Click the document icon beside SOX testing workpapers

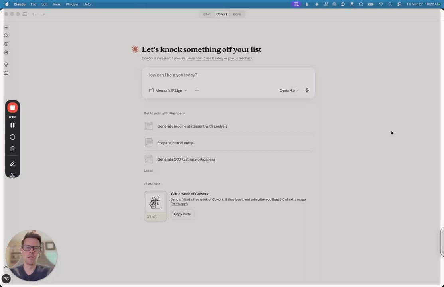point(149,159)
